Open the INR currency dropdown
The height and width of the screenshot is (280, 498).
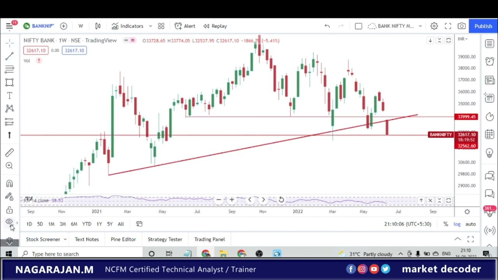tap(463, 39)
